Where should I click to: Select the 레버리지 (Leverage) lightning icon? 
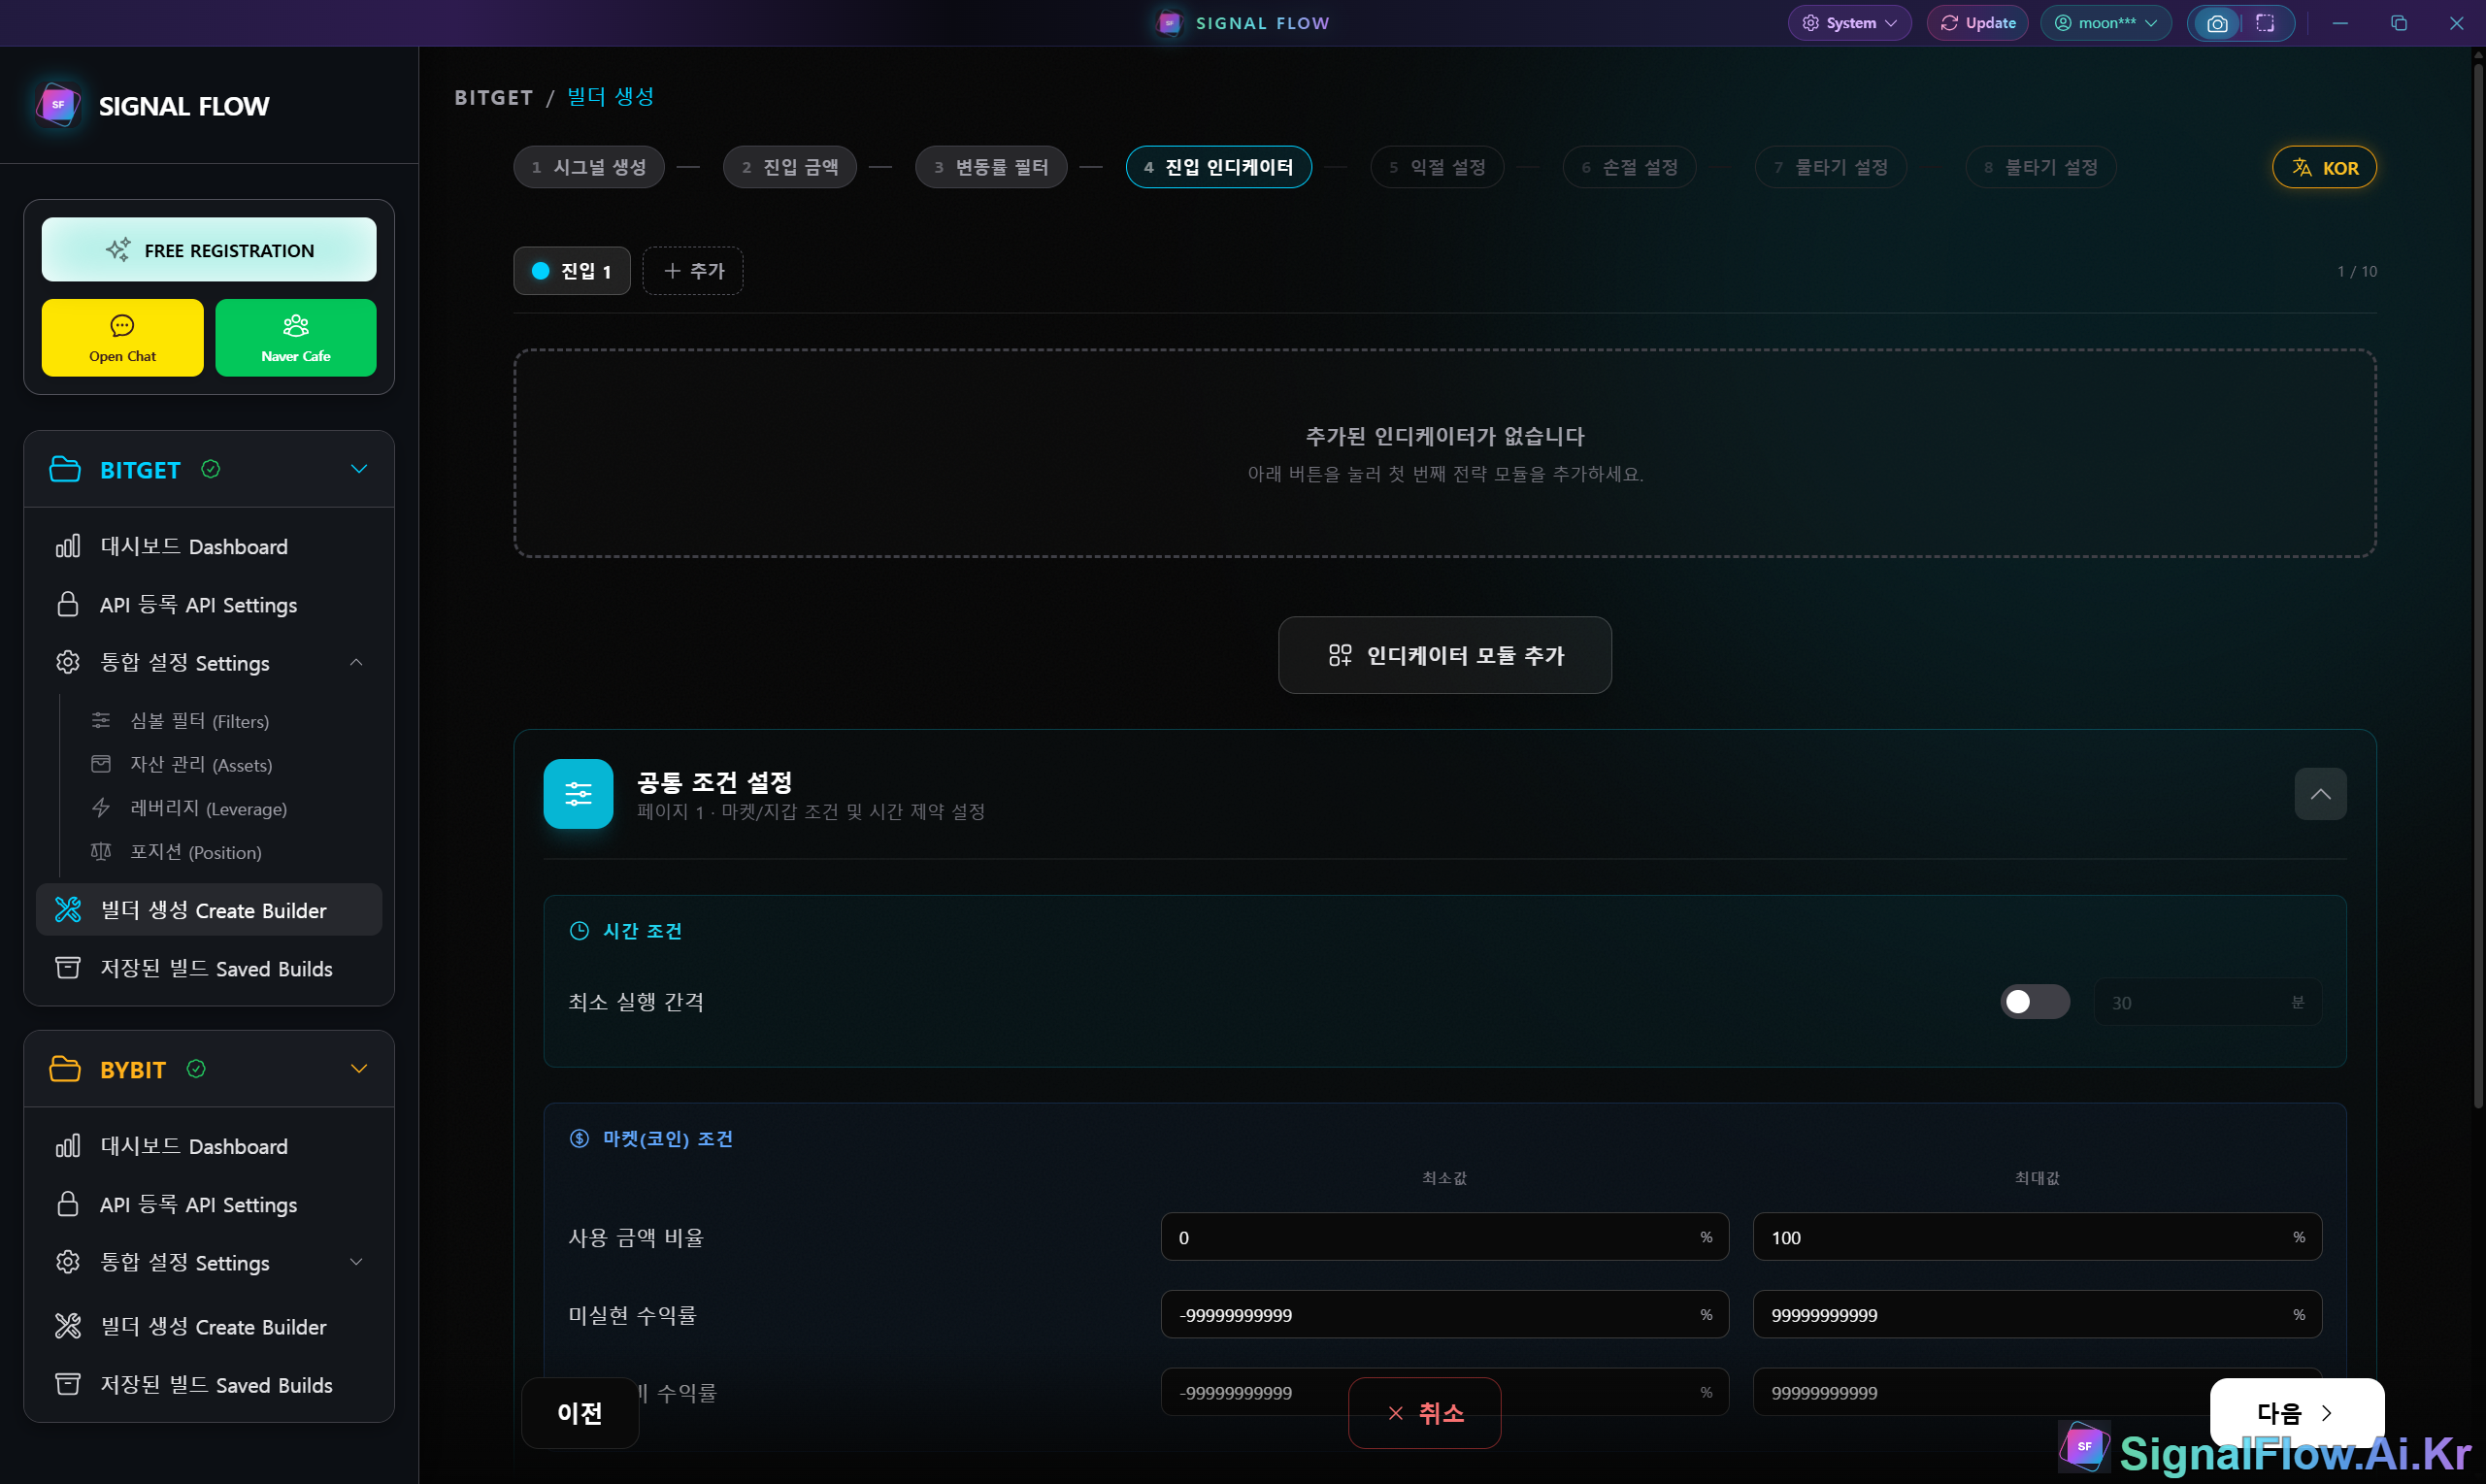(101, 808)
